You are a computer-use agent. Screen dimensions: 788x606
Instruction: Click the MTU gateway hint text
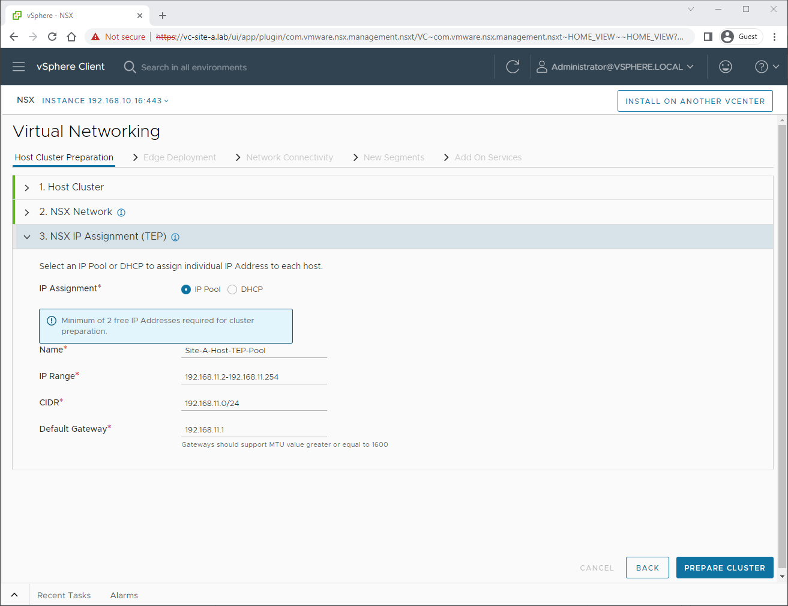tap(284, 445)
